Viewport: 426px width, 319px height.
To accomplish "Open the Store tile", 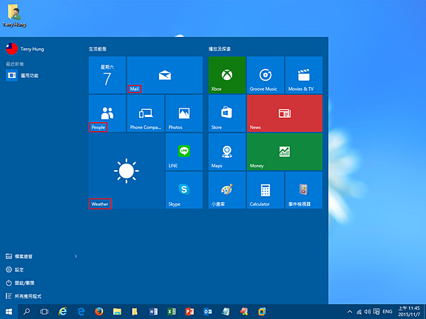I will (x=226, y=113).
